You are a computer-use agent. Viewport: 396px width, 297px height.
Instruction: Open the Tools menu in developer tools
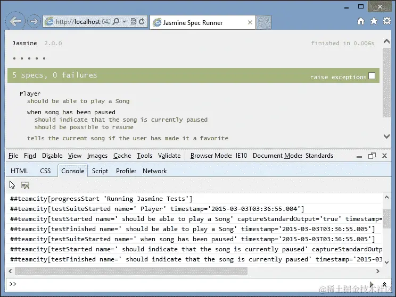(x=144, y=156)
